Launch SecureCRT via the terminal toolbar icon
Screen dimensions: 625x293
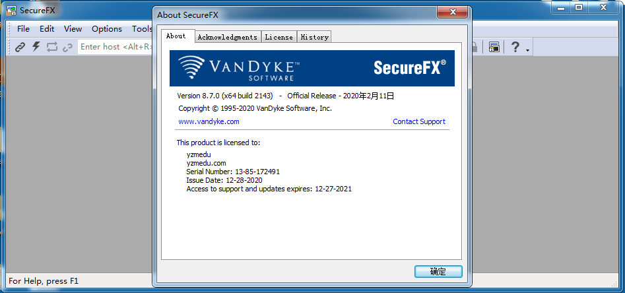(494, 47)
